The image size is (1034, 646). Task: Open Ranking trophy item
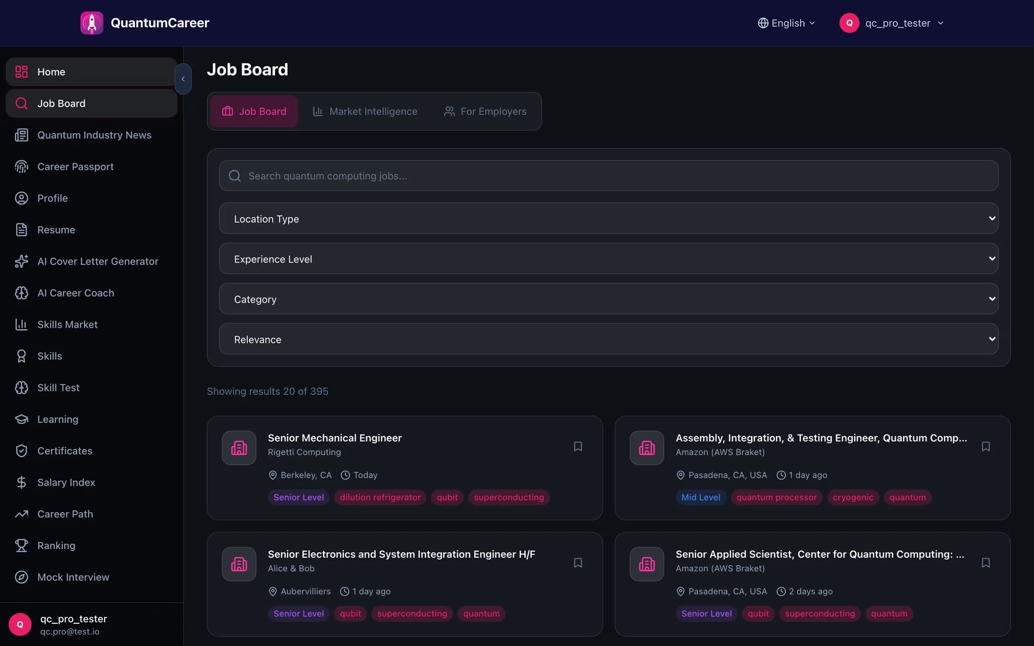[91, 546]
